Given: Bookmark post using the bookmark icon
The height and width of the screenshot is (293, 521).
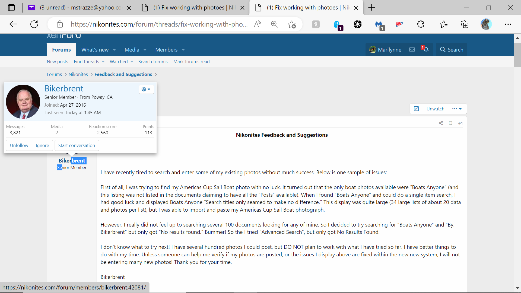Looking at the screenshot, I should pyautogui.click(x=450, y=123).
